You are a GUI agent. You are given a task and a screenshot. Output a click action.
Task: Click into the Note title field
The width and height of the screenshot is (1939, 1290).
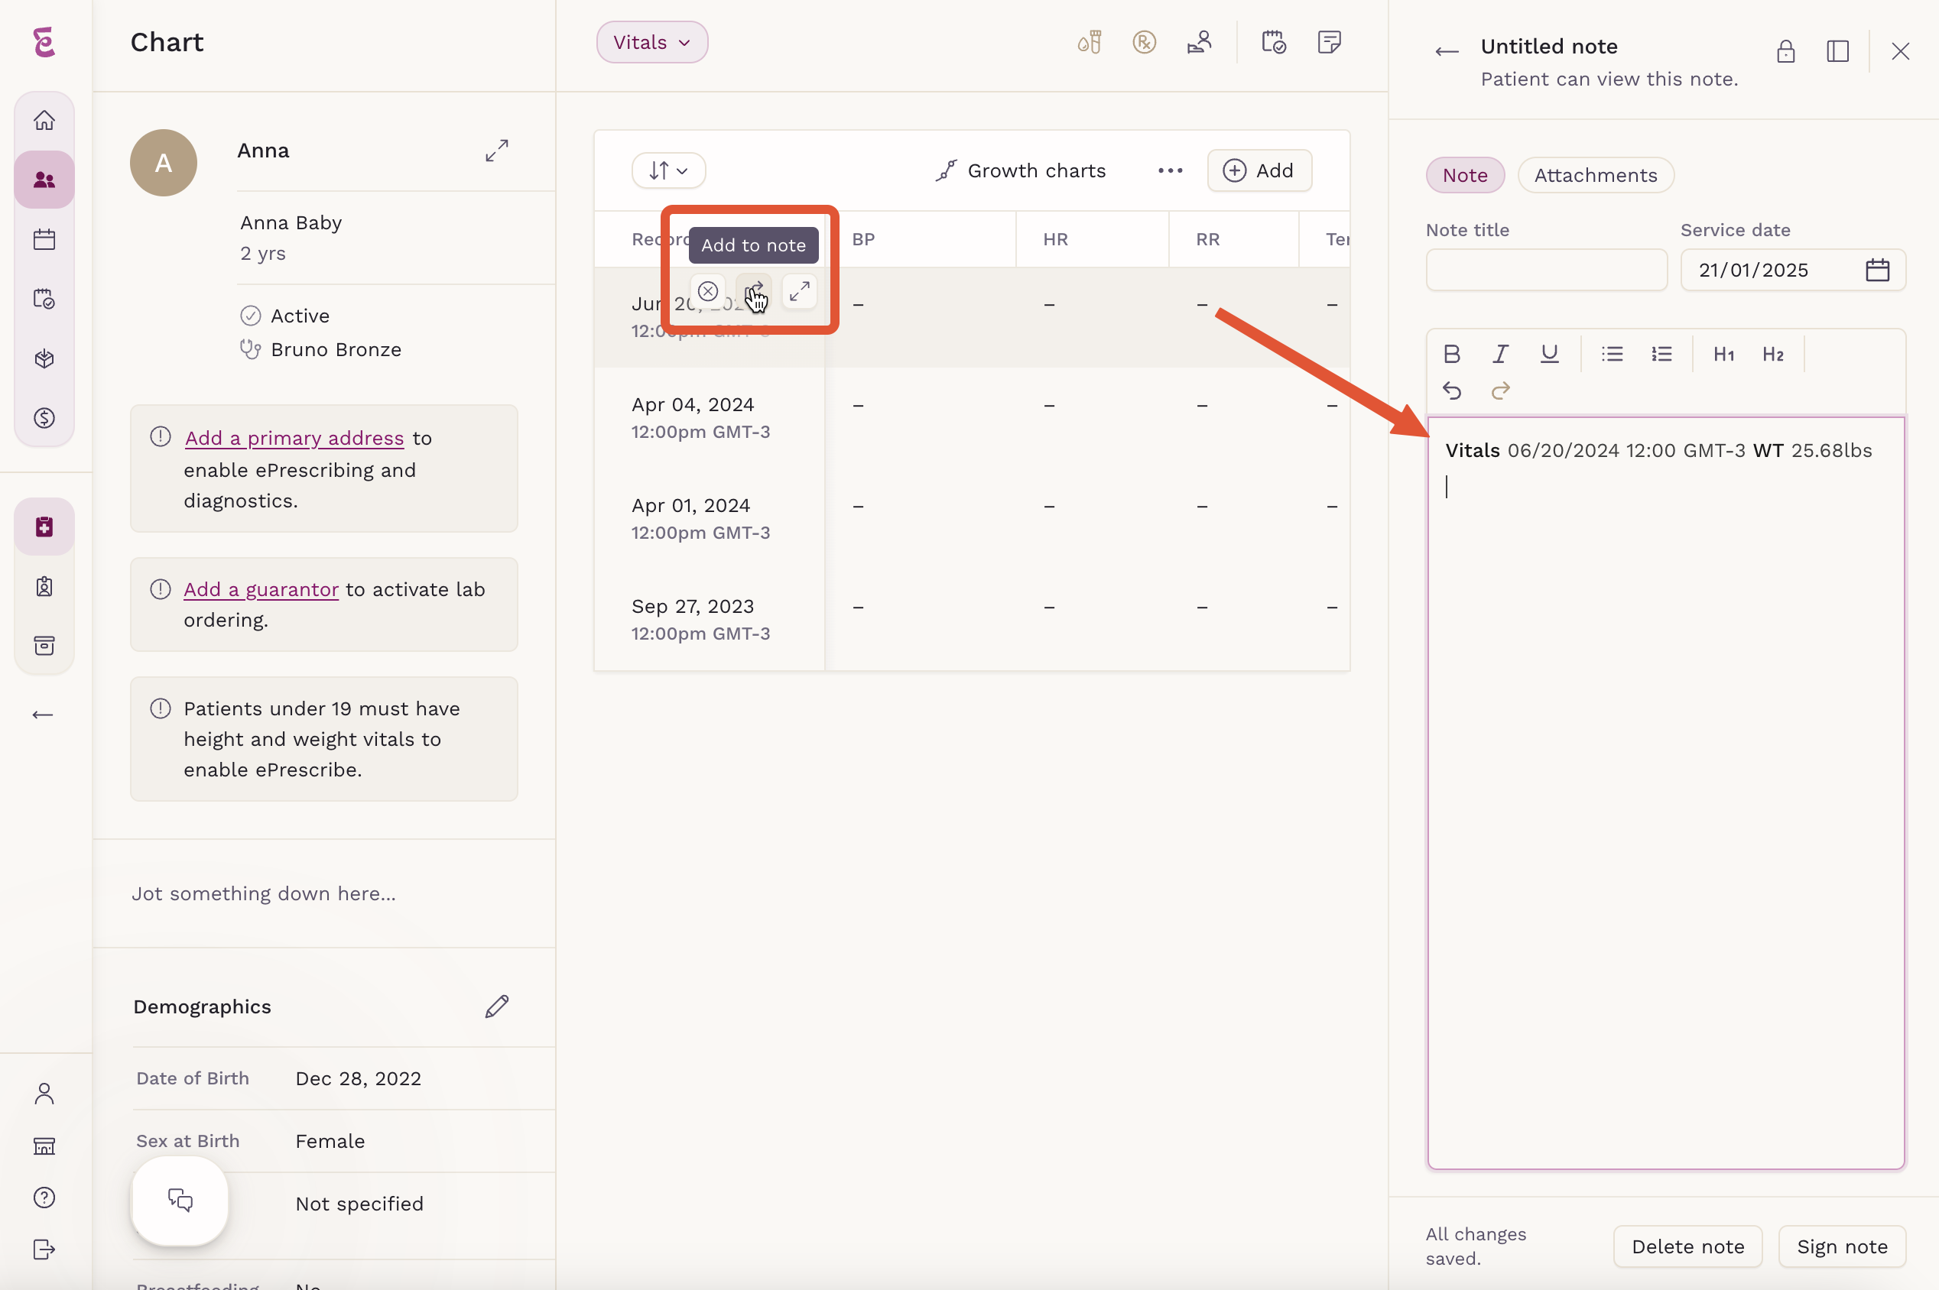(x=1547, y=270)
